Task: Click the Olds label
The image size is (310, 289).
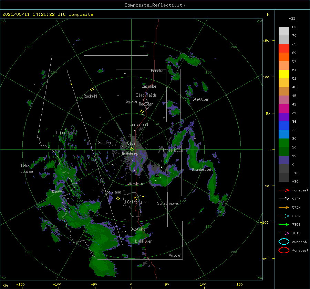Action: click(x=131, y=143)
